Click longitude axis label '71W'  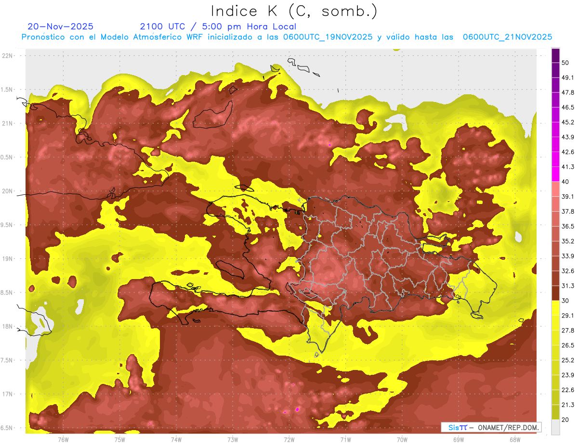pyautogui.click(x=345, y=440)
